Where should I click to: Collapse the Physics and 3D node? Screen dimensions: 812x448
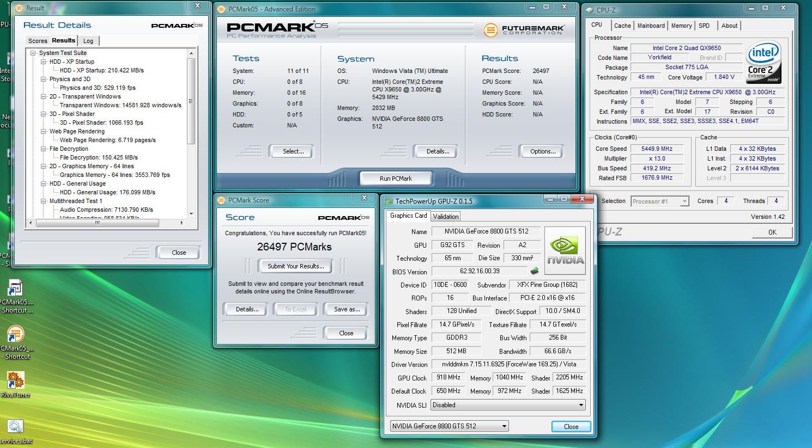tap(44, 79)
